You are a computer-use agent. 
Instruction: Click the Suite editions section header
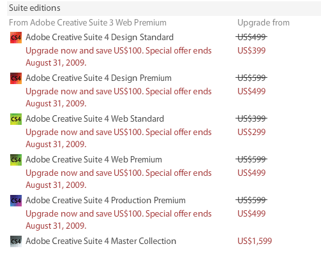(164, 8)
